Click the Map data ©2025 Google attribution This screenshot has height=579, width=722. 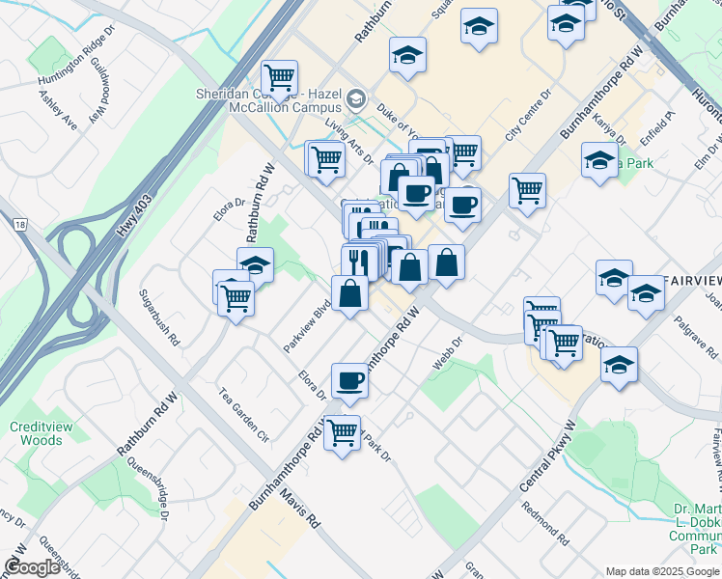click(663, 572)
